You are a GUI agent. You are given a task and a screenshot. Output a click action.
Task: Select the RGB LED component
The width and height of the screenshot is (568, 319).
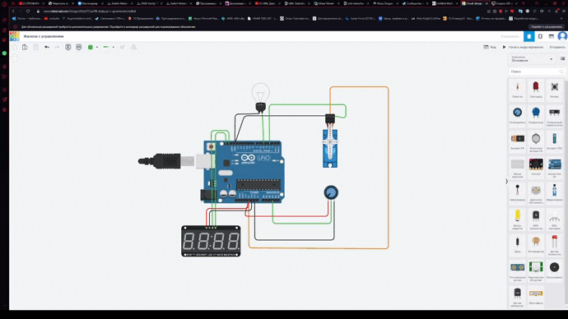554,219
